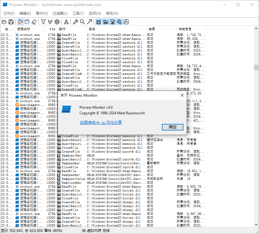Select the RegQueryValue operation cell
Screen dimensions: 259x234
(x=73, y=179)
